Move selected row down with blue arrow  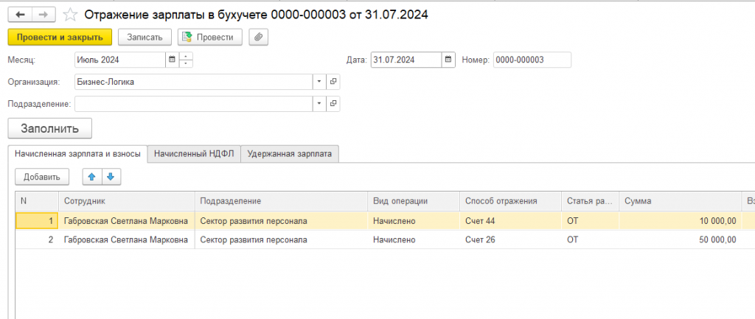point(111,177)
